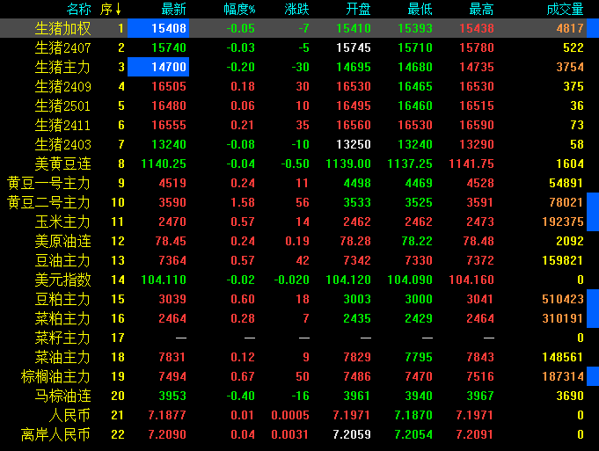The width and height of the screenshot is (599, 451).
Task: Click volume value 510423
Action: tap(563, 300)
